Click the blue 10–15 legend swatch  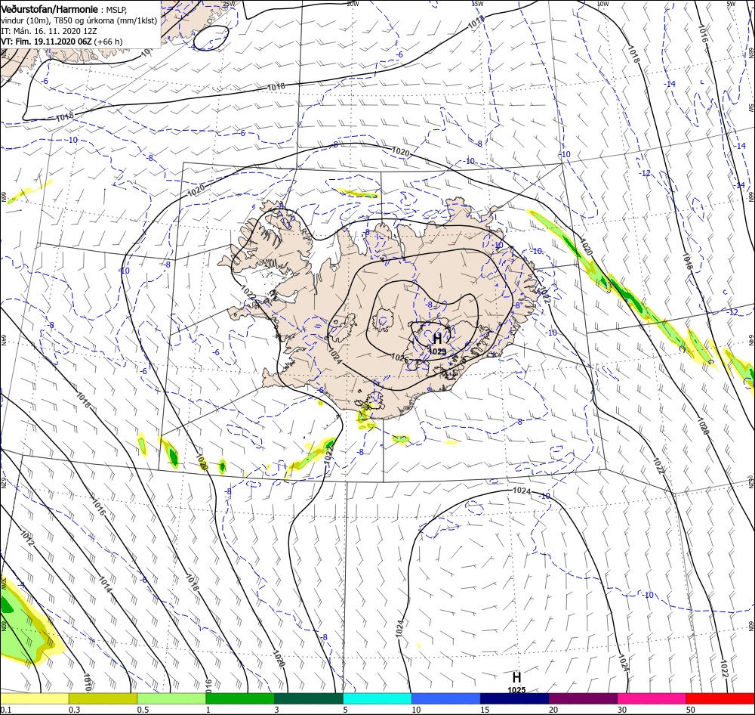pos(446,698)
